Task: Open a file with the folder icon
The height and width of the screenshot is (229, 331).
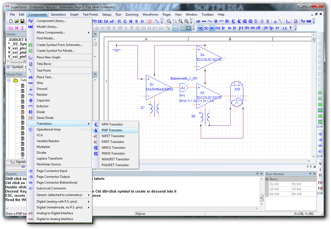Action: click(17, 21)
